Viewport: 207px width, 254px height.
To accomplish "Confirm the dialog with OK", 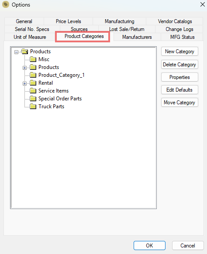I will (149, 246).
